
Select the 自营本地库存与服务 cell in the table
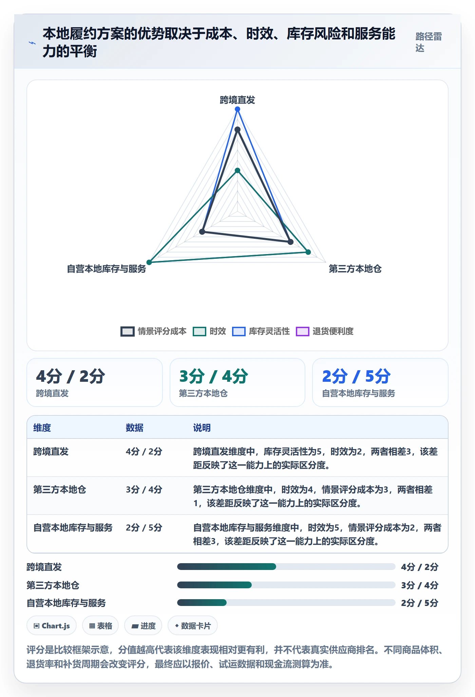click(x=73, y=528)
